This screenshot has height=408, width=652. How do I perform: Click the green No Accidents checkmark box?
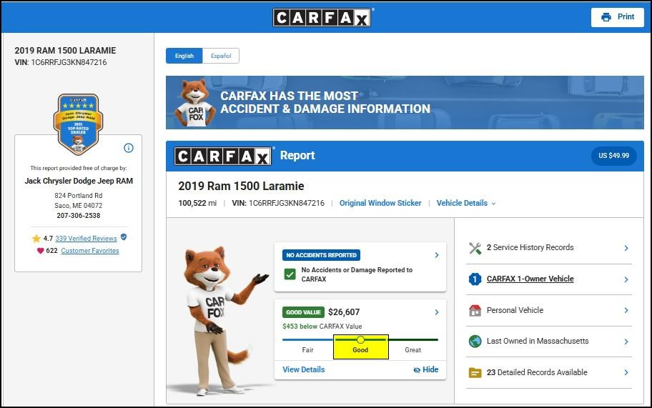point(290,274)
